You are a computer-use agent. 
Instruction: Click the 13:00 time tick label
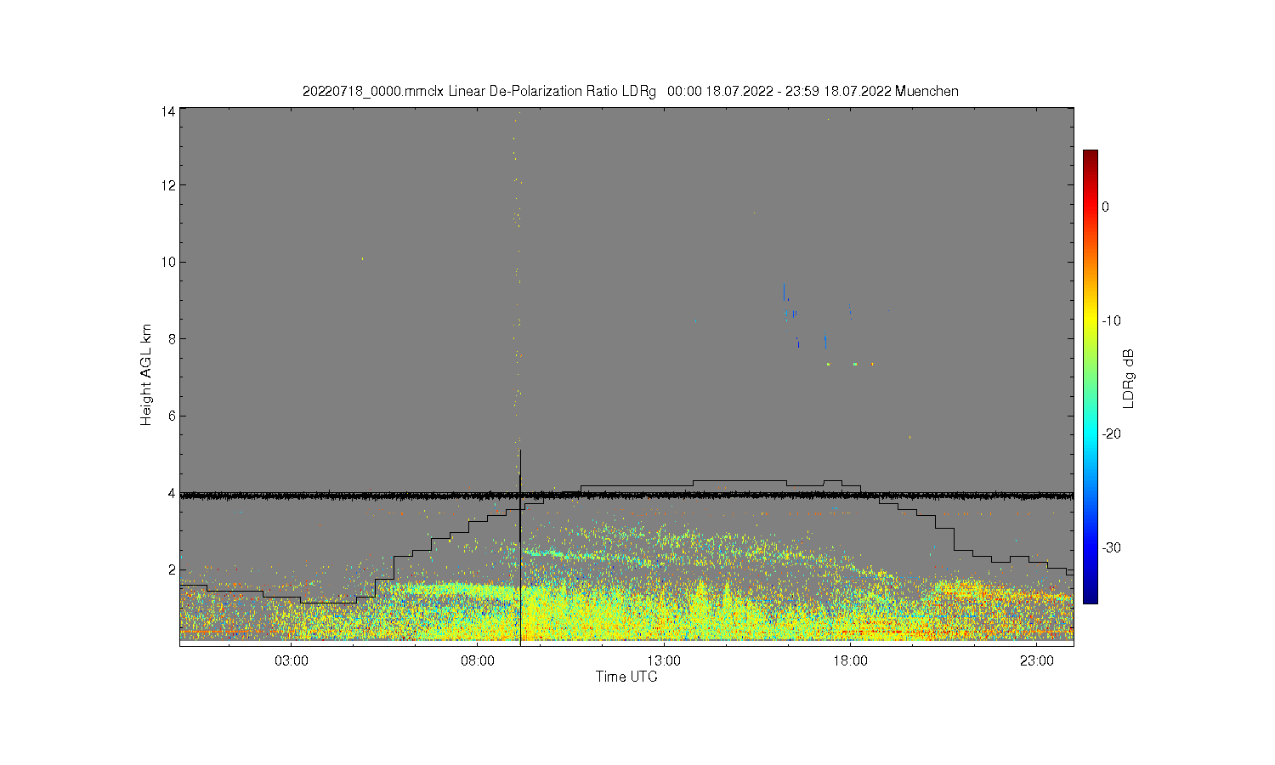664,660
